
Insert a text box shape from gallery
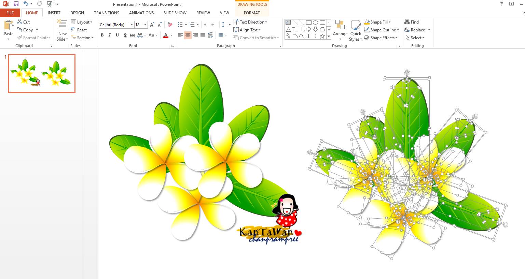[x=288, y=23]
